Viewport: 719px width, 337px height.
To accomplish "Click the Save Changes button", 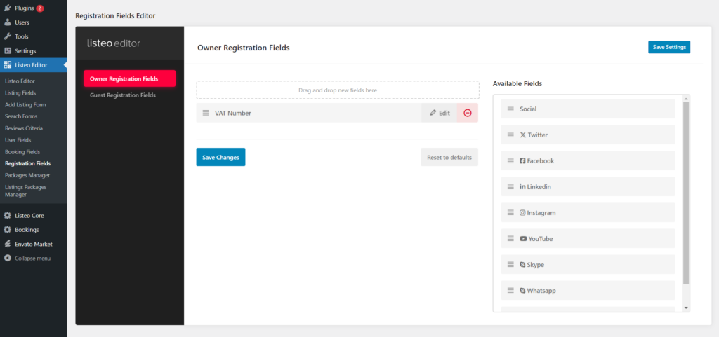I will click(220, 157).
